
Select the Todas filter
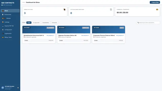pyautogui.click(x=29, y=22)
